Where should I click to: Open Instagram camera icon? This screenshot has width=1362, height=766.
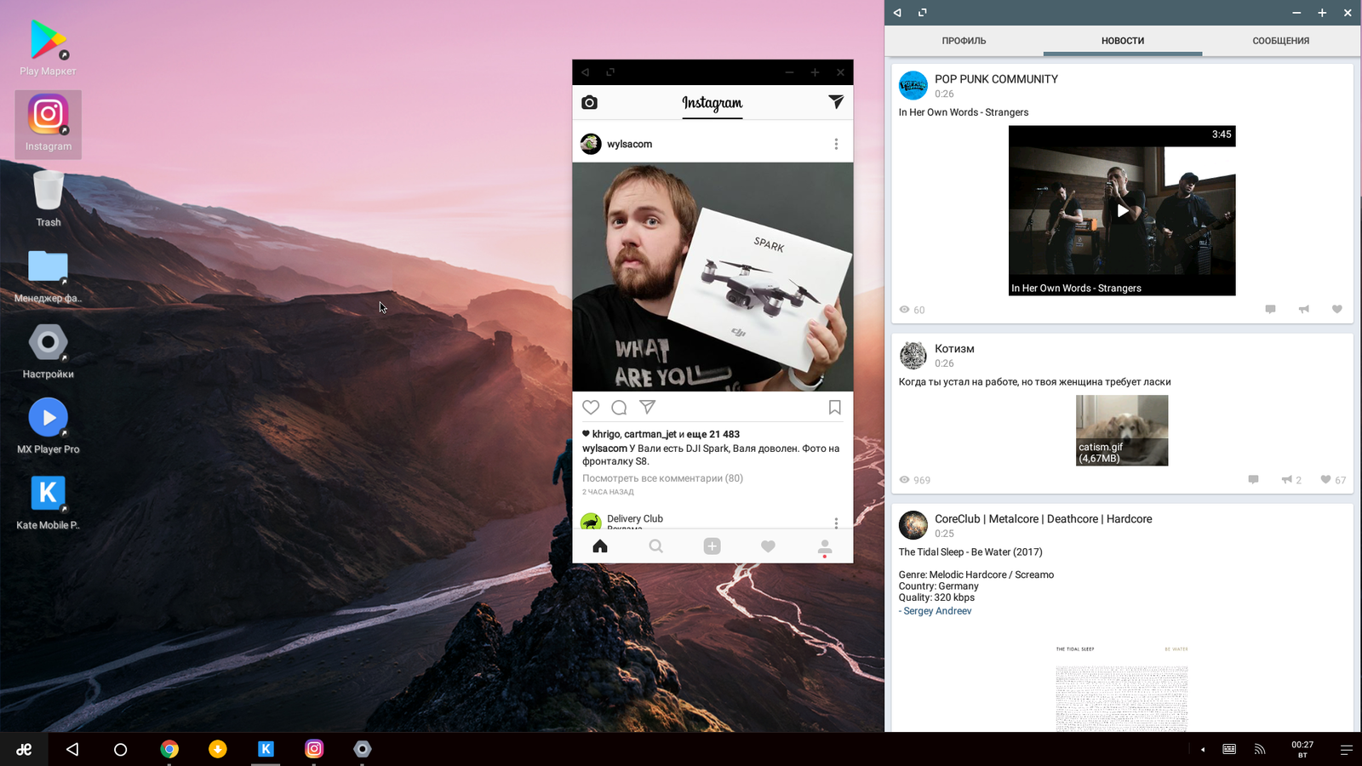589,102
